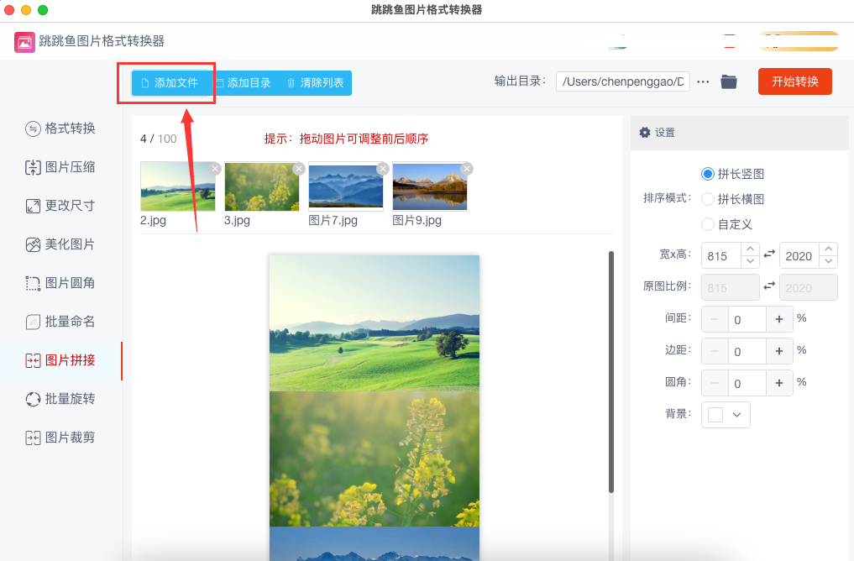Swap width and height in 宽x高 row
The height and width of the screenshot is (561, 854).
coord(769,254)
